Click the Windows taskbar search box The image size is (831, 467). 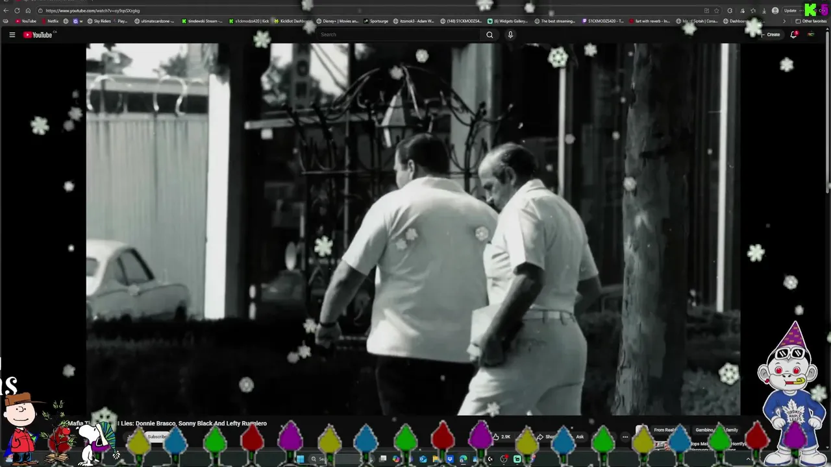[x=341, y=459]
